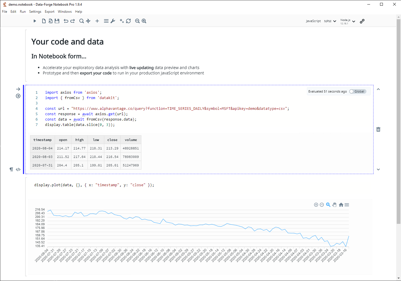Viewport: 401px width, 281px height.
Task: Click scrollbar down arrow at bottom
Action: pyautogui.click(x=398, y=278)
